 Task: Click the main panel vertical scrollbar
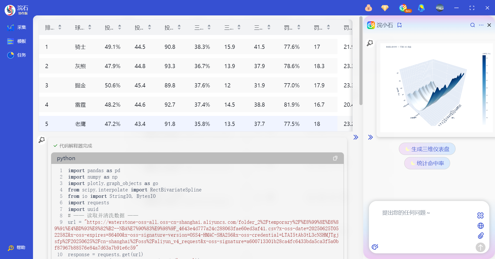[x=361, y=61]
